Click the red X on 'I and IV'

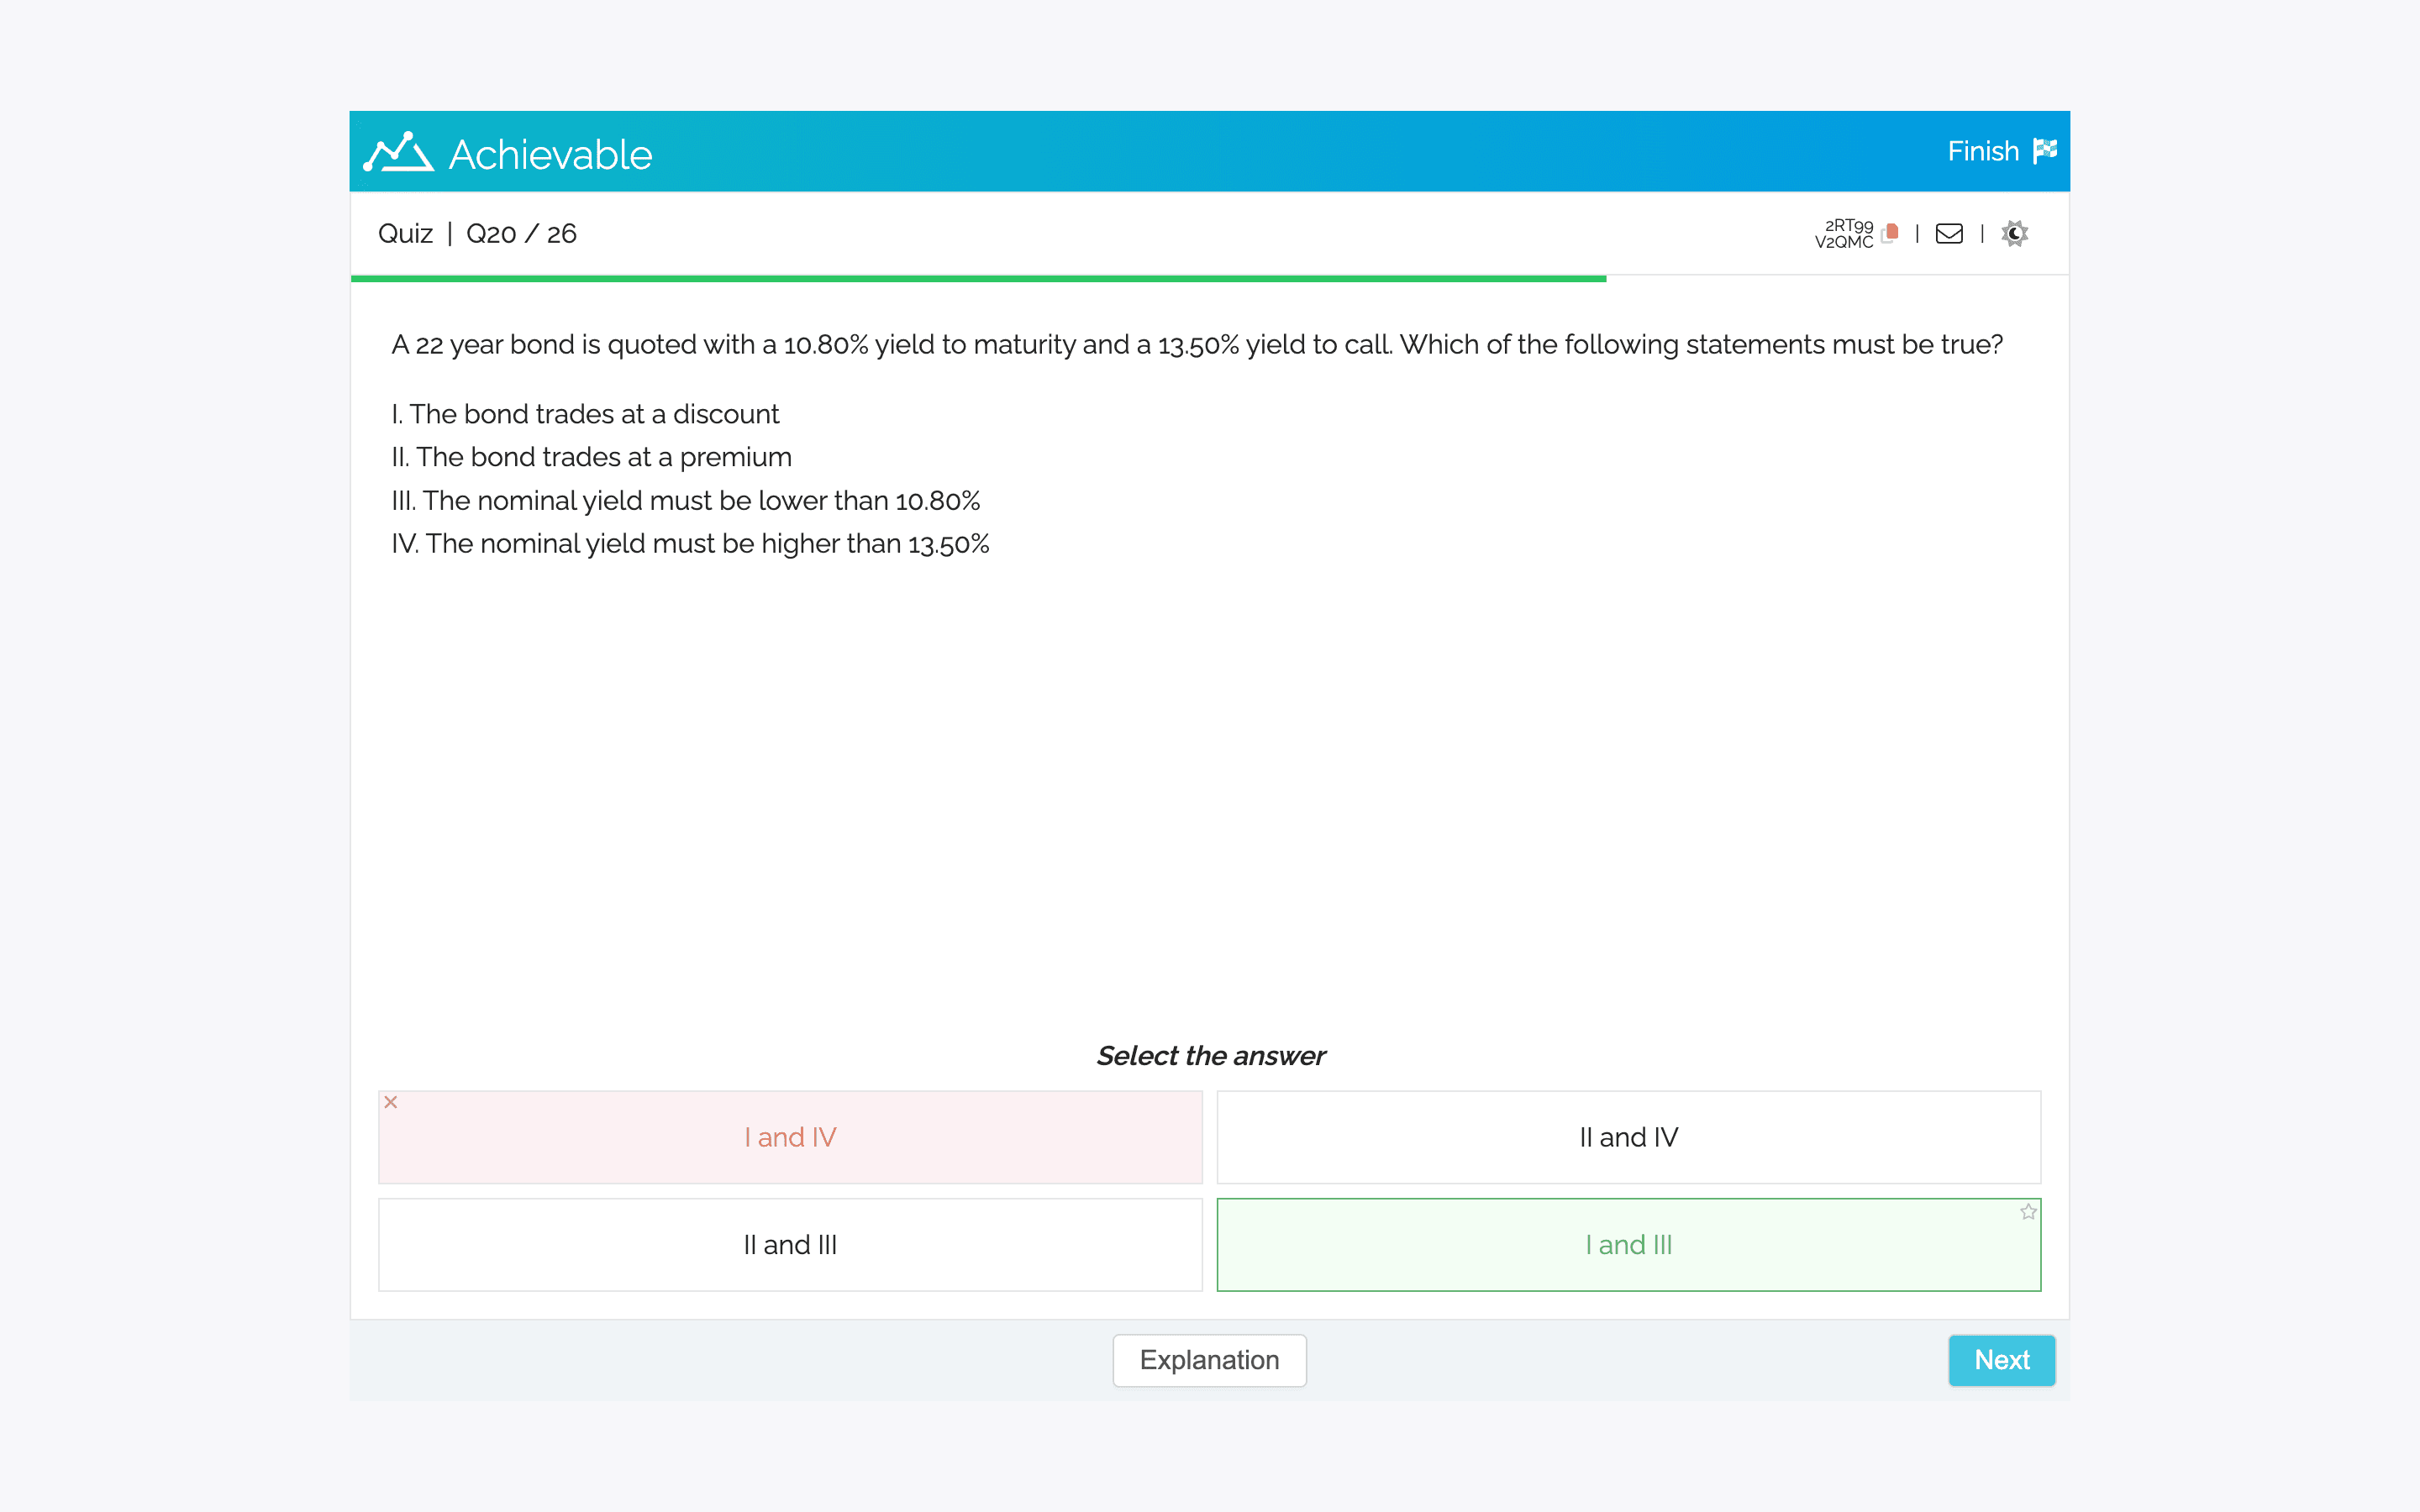[x=391, y=1102]
